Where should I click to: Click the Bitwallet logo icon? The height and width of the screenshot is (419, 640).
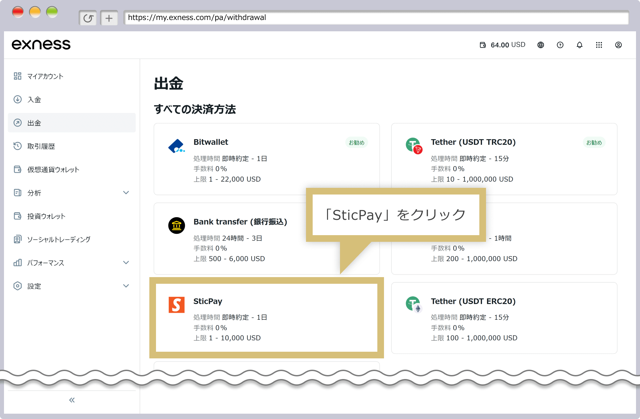tap(176, 146)
